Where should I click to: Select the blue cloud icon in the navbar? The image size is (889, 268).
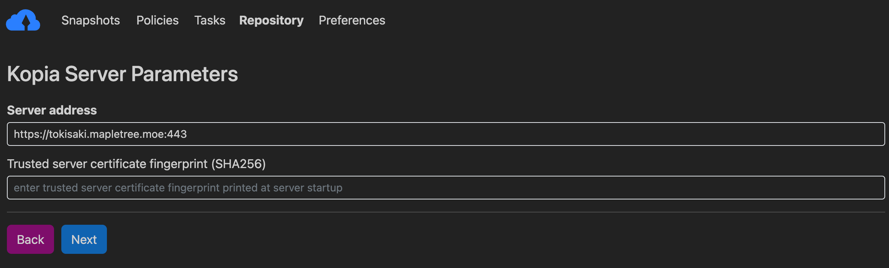point(23,20)
